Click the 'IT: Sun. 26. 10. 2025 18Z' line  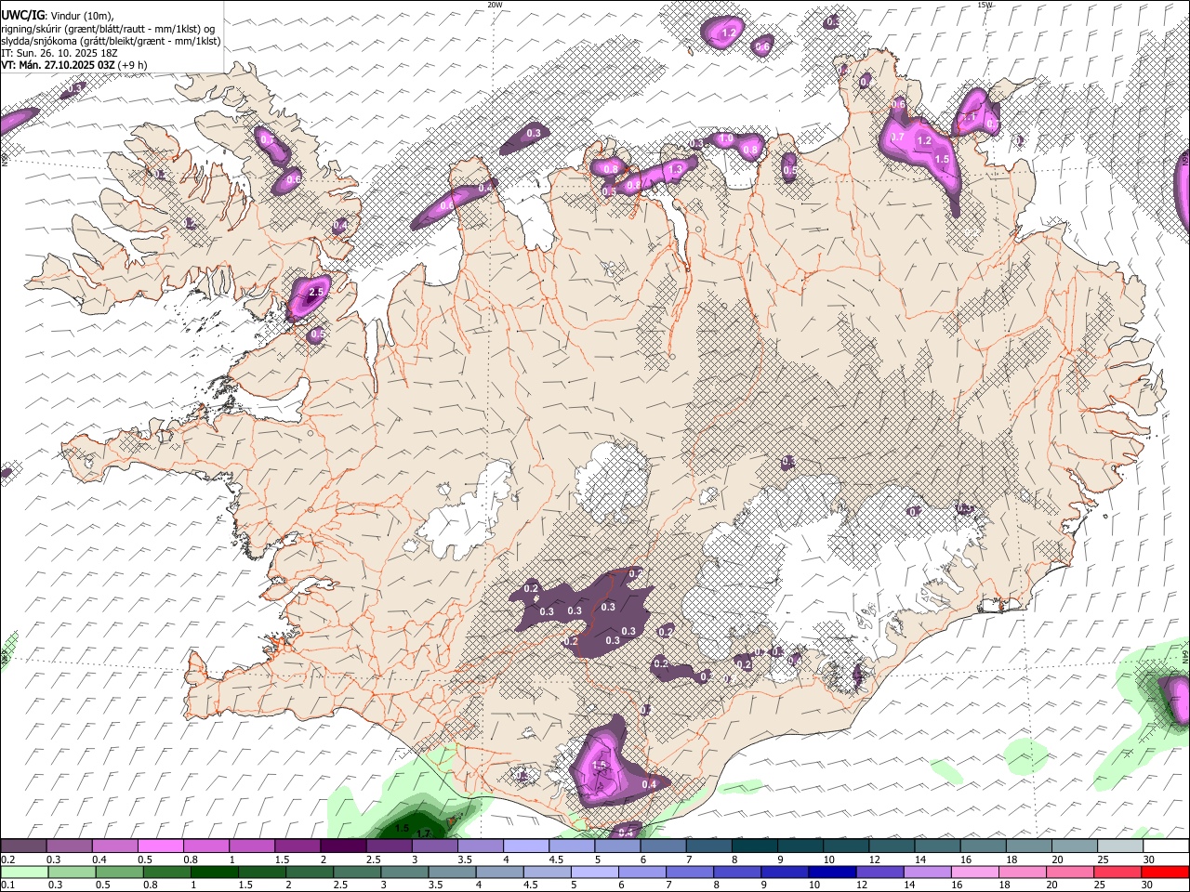[59, 53]
